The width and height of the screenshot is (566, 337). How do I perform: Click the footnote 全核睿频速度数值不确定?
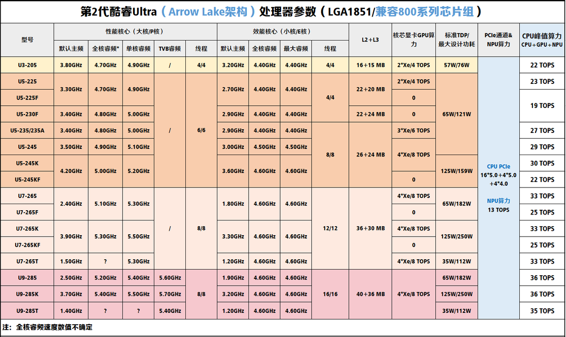(54, 327)
